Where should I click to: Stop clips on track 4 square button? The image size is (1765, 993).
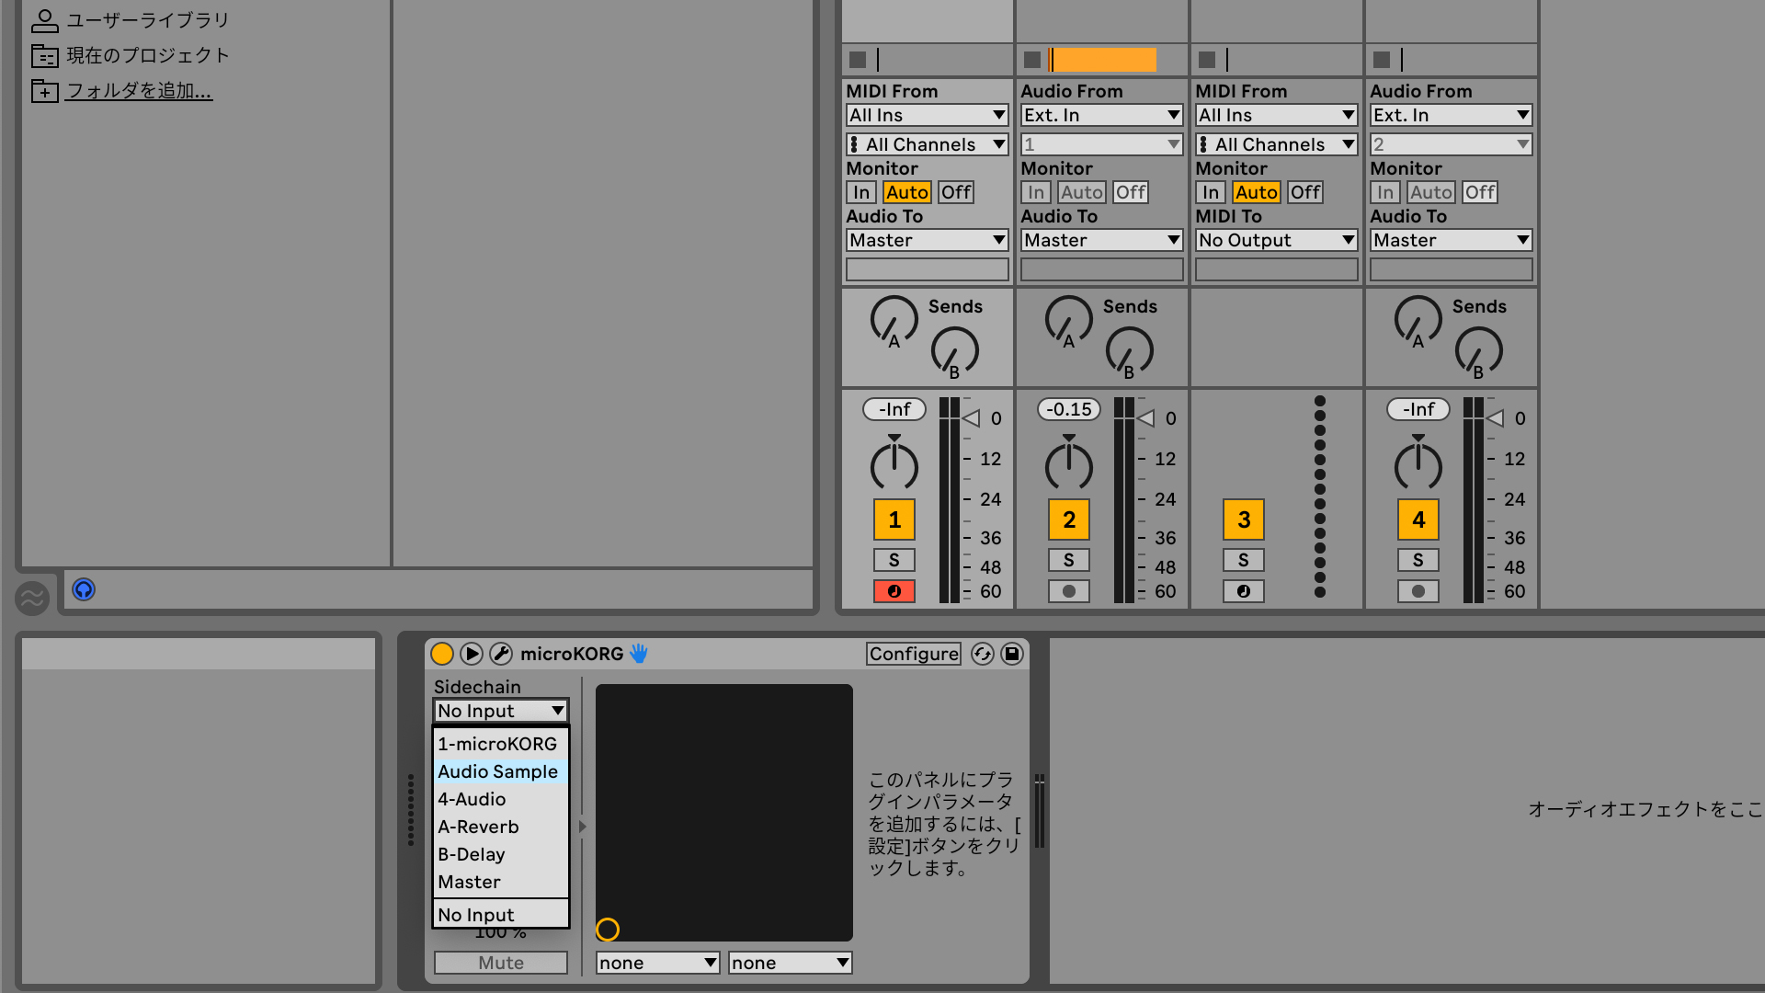(1382, 60)
